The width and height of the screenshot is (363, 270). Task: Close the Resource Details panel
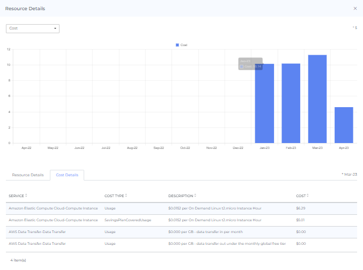(x=355, y=9)
